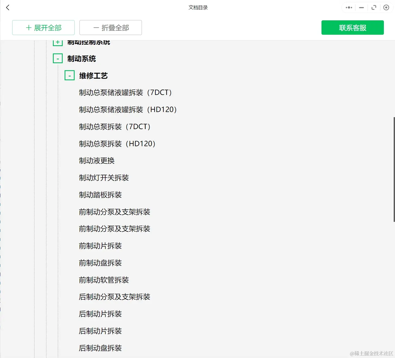The width and height of the screenshot is (395, 358).
Task: Click the minimize icon in the capsule bar
Action: pyautogui.click(x=361, y=7)
